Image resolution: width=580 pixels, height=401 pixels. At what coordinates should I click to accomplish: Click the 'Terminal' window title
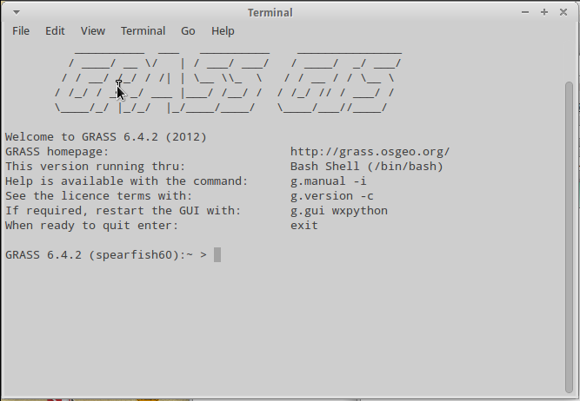point(270,12)
